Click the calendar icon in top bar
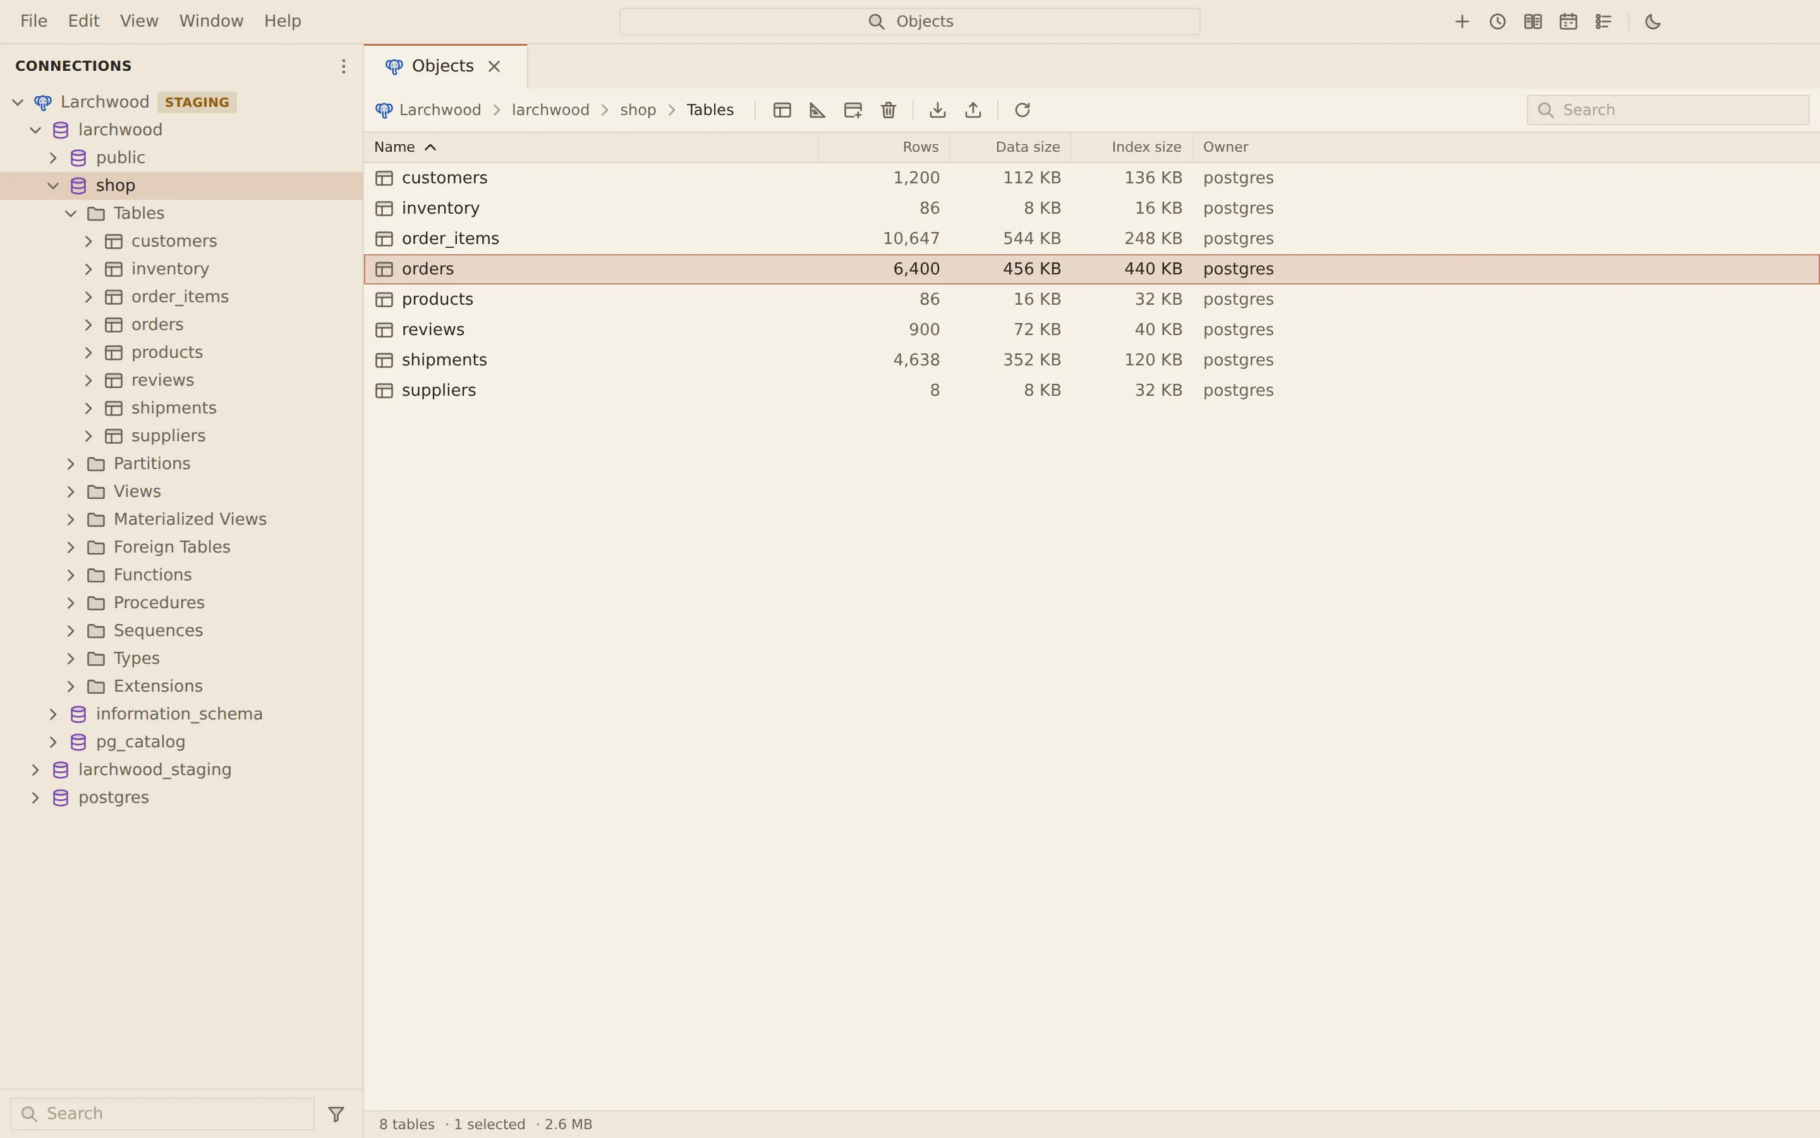Image resolution: width=1820 pixels, height=1138 pixels. (1567, 22)
